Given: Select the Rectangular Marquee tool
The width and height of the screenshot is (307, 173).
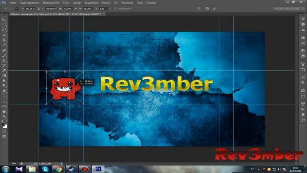Looking at the screenshot, I should click(x=4, y=25).
